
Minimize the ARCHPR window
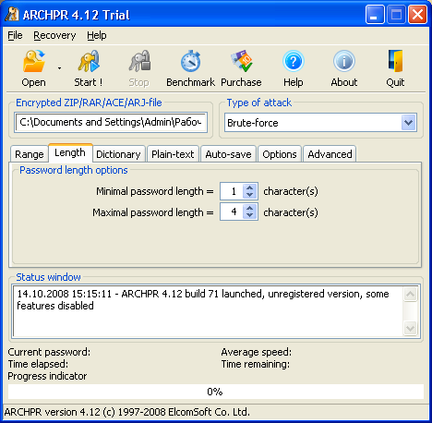click(375, 14)
